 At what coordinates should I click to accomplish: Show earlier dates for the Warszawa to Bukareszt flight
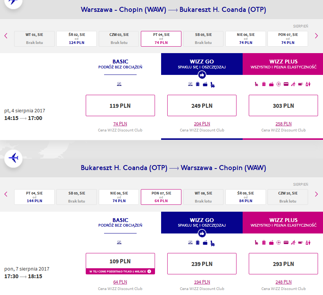(6, 36)
